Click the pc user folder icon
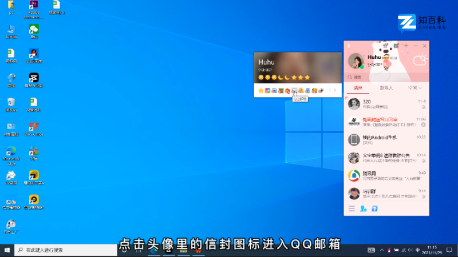 point(11,7)
